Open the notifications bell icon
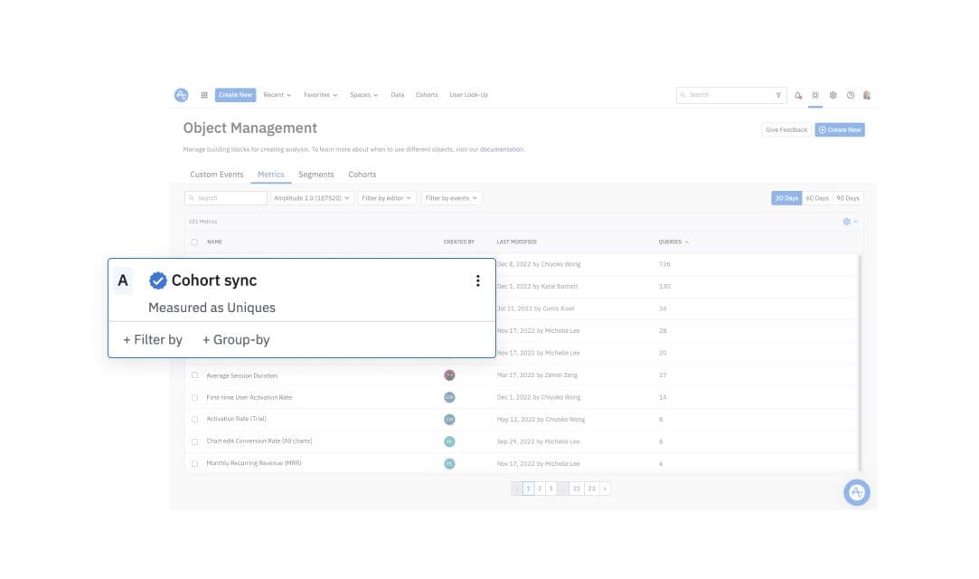 tap(798, 95)
